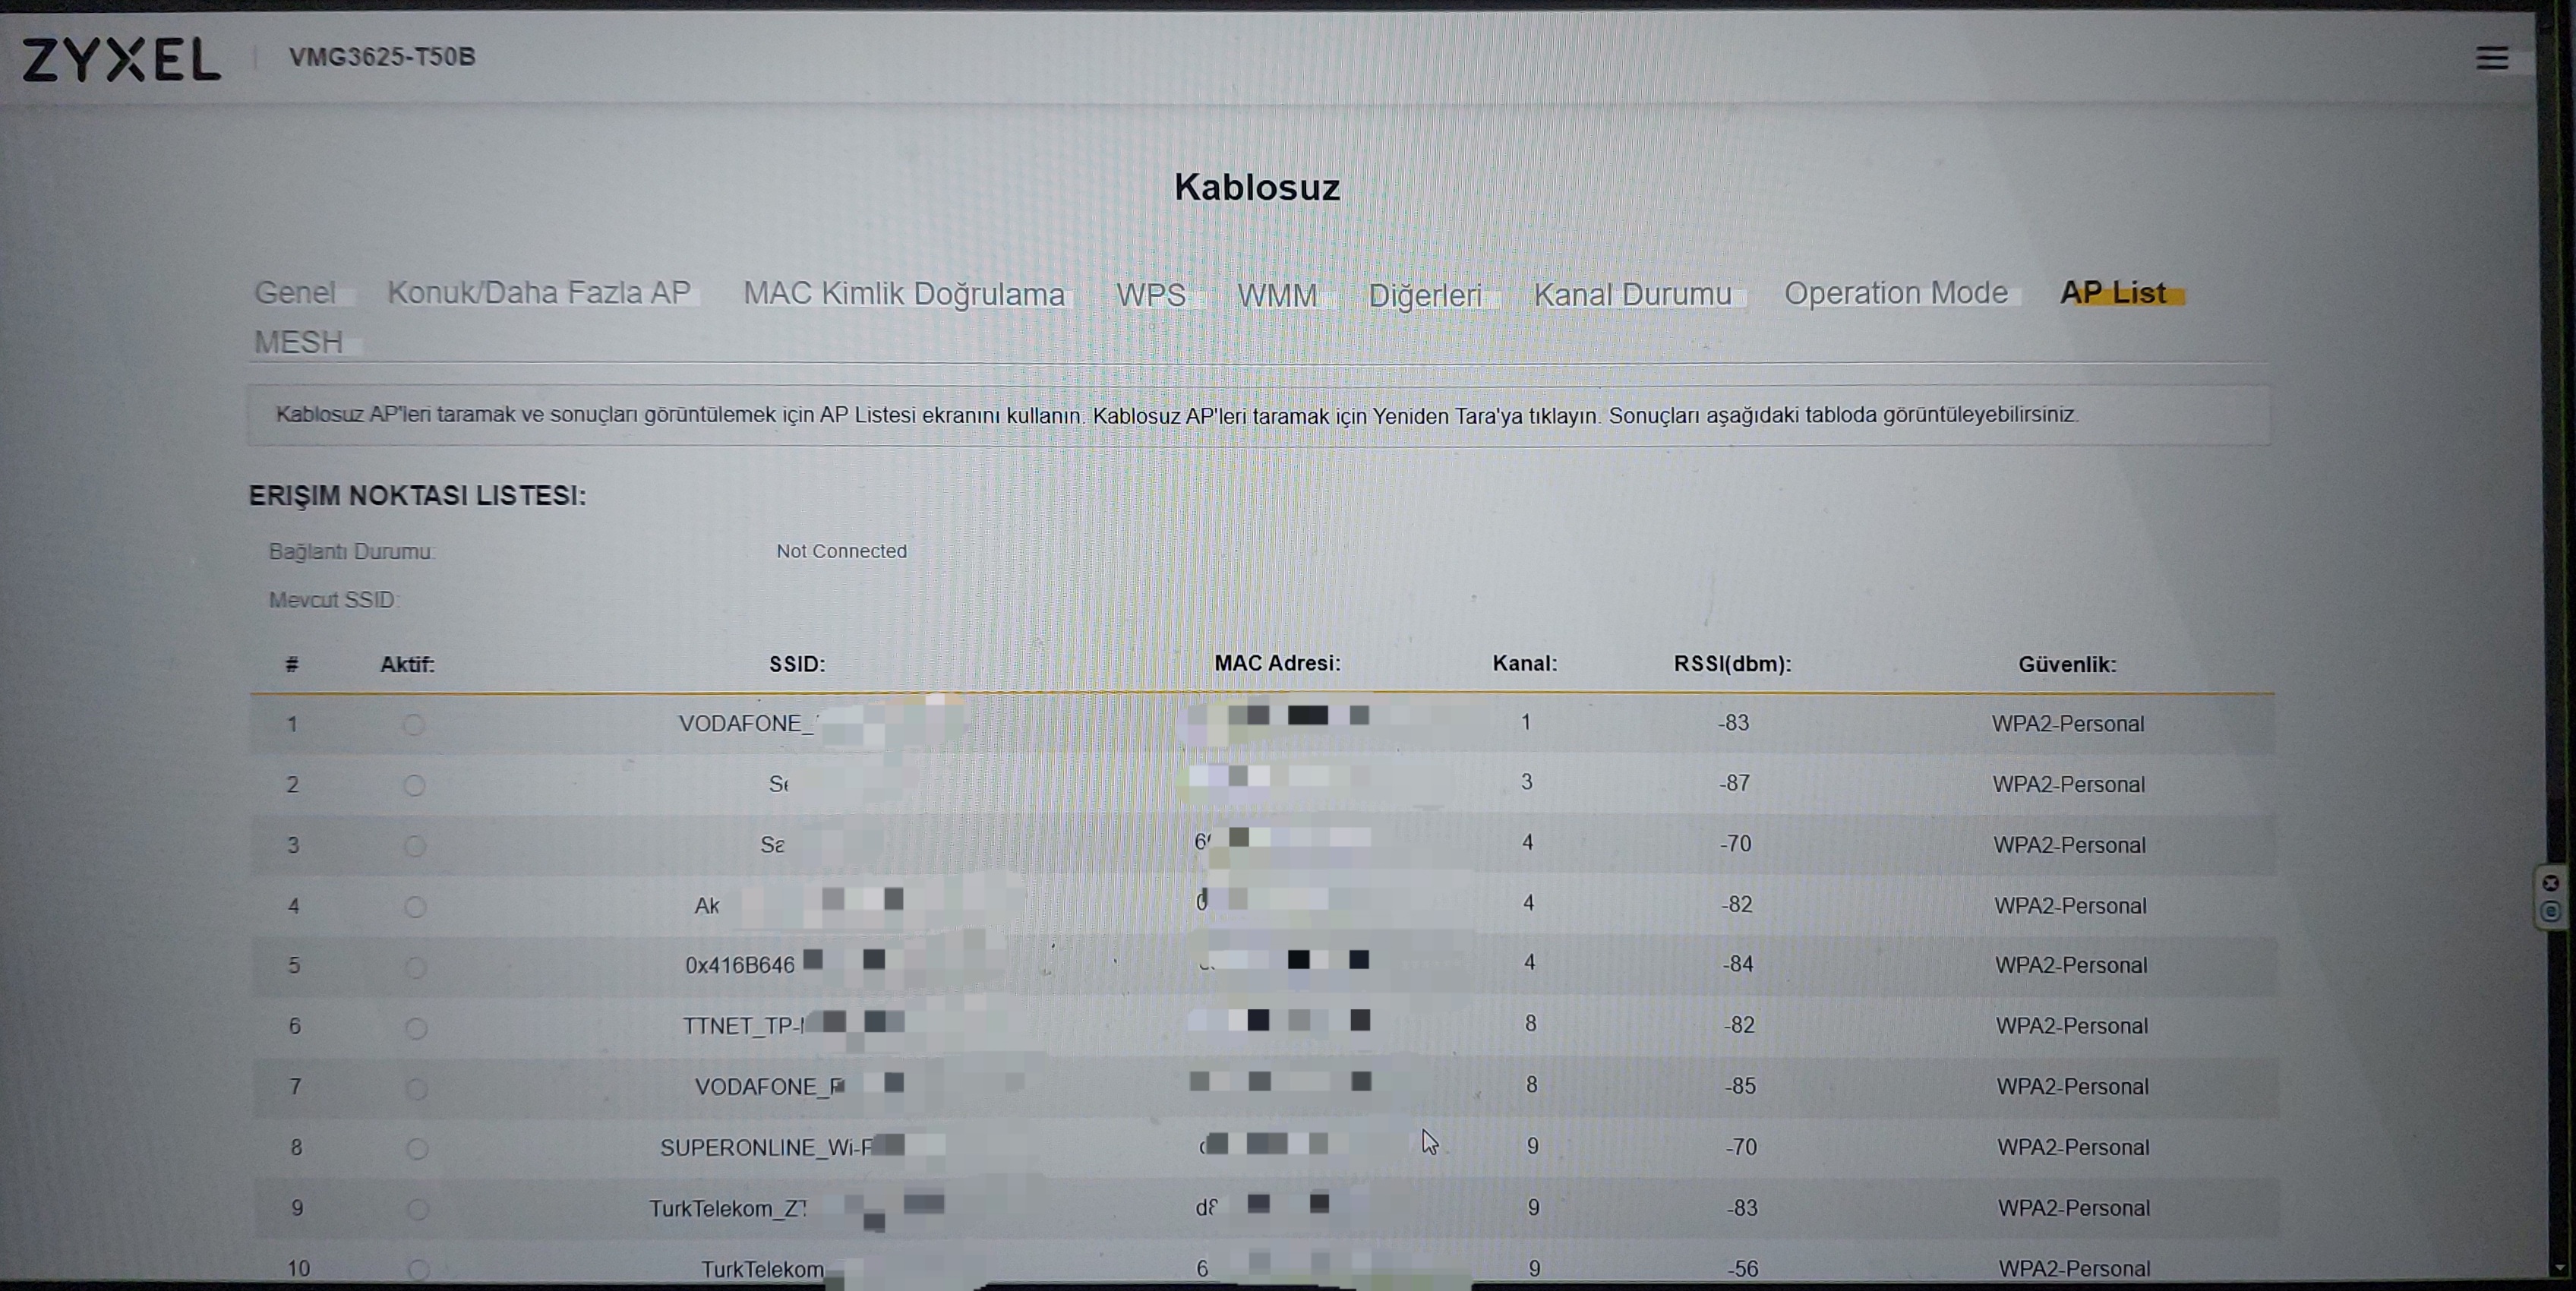The width and height of the screenshot is (2576, 1291).
Task: Click the round icon below the X widget
Action: tap(2550, 911)
